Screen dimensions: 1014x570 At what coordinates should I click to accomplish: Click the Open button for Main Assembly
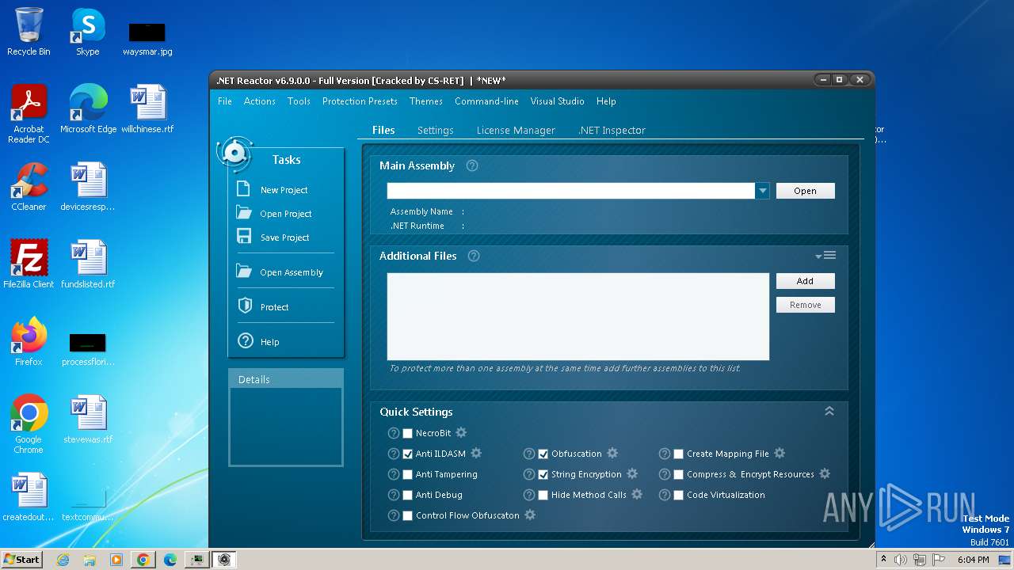[805, 191]
